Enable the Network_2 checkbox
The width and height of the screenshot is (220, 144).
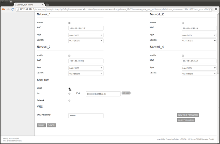182,23
